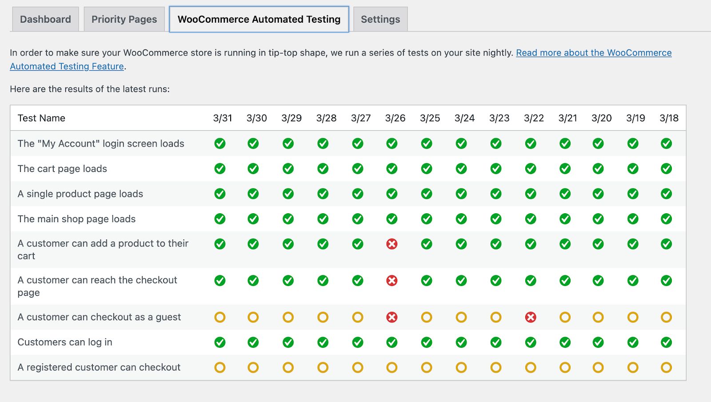Click the failed checkout page icon for 3/26

pyautogui.click(x=391, y=281)
